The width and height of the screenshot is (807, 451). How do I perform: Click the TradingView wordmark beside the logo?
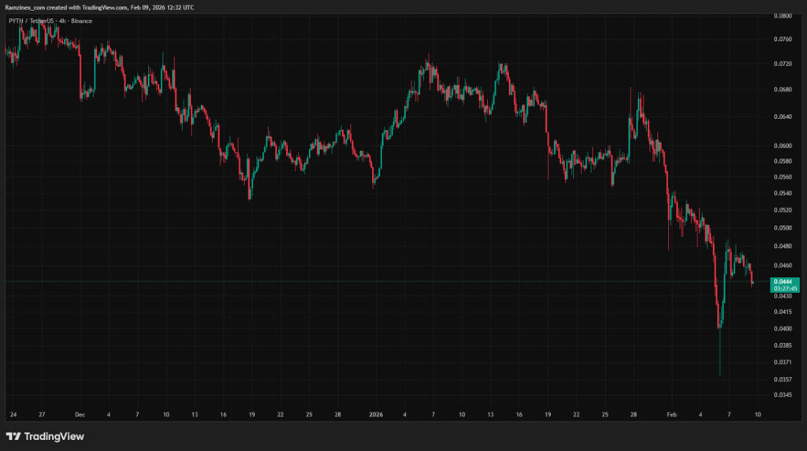coord(54,436)
